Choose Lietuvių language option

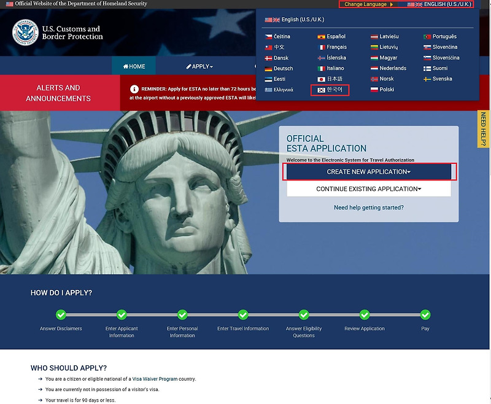point(384,47)
